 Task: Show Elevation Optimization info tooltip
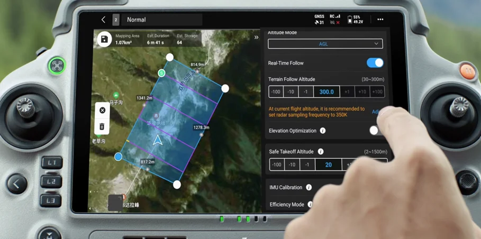point(323,131)
